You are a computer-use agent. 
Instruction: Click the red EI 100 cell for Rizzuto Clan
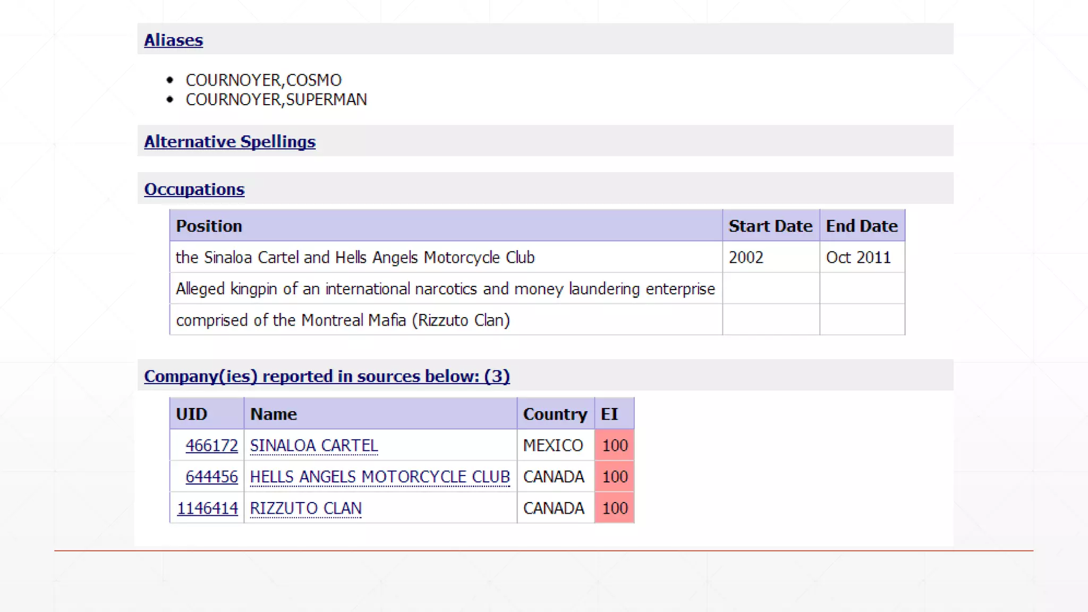(x=614, y=508)
